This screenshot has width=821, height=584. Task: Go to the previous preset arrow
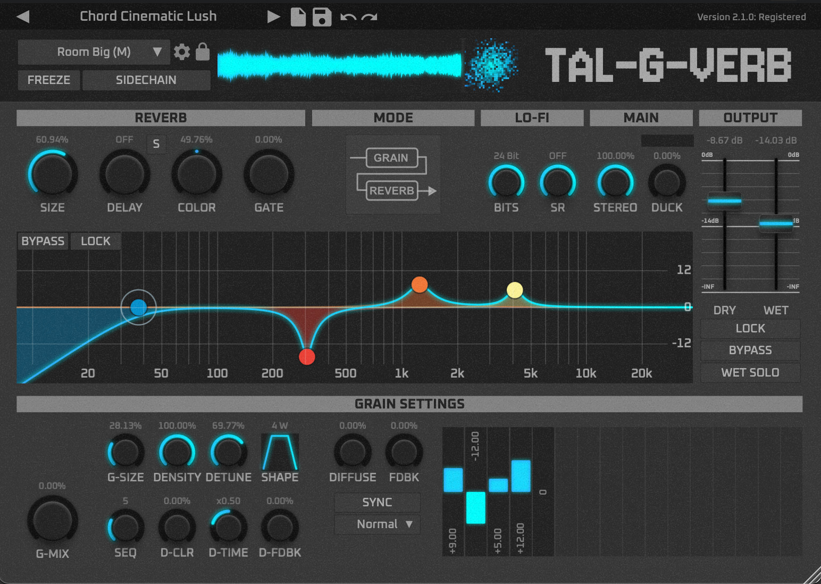[23, 16]
